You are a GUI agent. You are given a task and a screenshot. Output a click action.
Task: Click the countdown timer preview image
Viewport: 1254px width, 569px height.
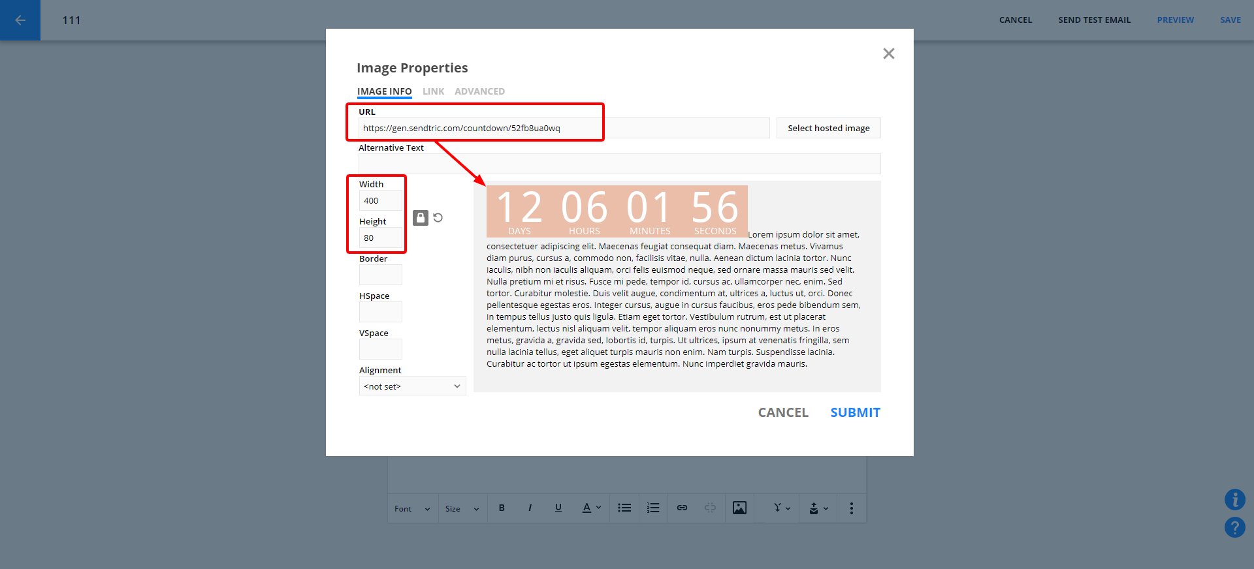[x=617, y=211]
